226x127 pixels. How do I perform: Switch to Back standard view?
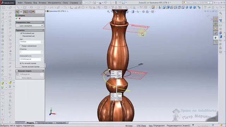pos(168,7)
